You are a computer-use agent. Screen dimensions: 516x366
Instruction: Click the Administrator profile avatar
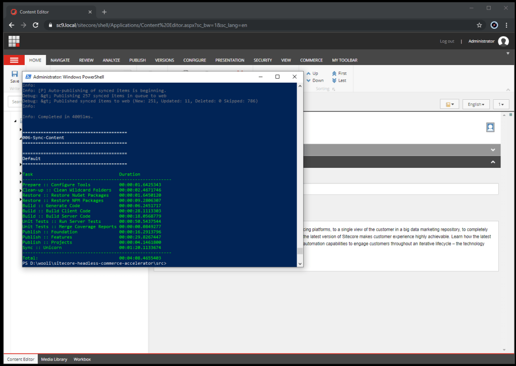tap(503, 41)
